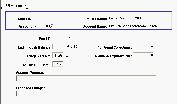Click the Fund ID value 20

pyautogui.click(x=56, y=38)
